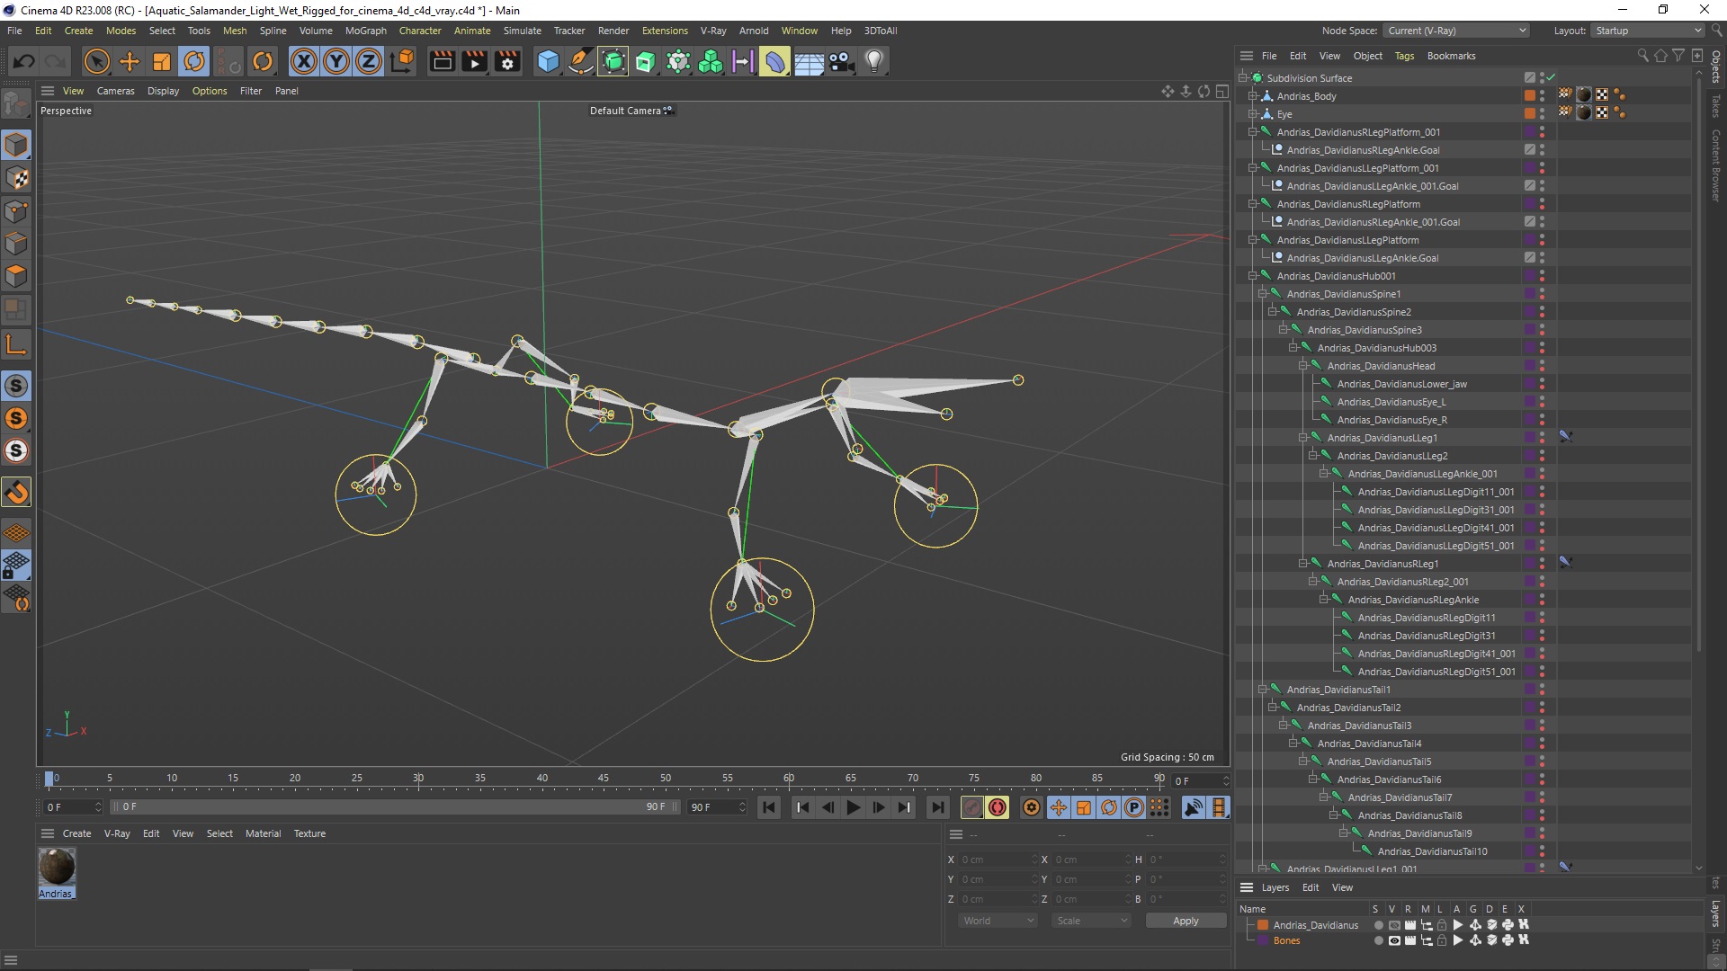Screen dimensions: 1727x971
Task: Play the animation forward
Action: tap(854, 807)
